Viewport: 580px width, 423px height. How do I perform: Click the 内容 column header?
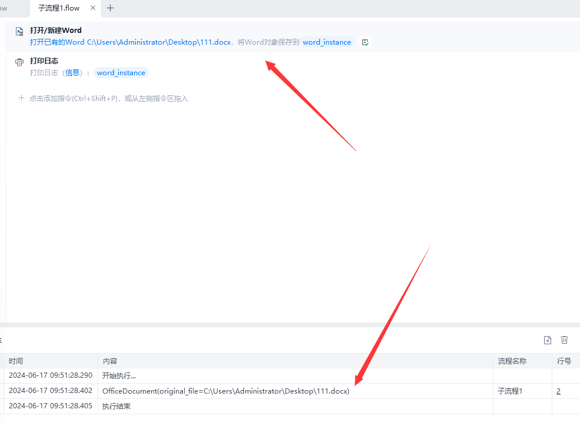pyautogui.click(x=110, y=361)
